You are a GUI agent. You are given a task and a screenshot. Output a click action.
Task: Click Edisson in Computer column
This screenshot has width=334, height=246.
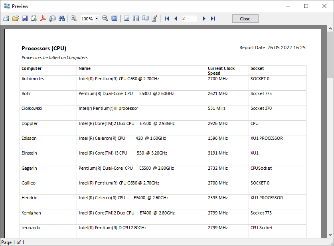pyautogui.click(x=29, y=138)
